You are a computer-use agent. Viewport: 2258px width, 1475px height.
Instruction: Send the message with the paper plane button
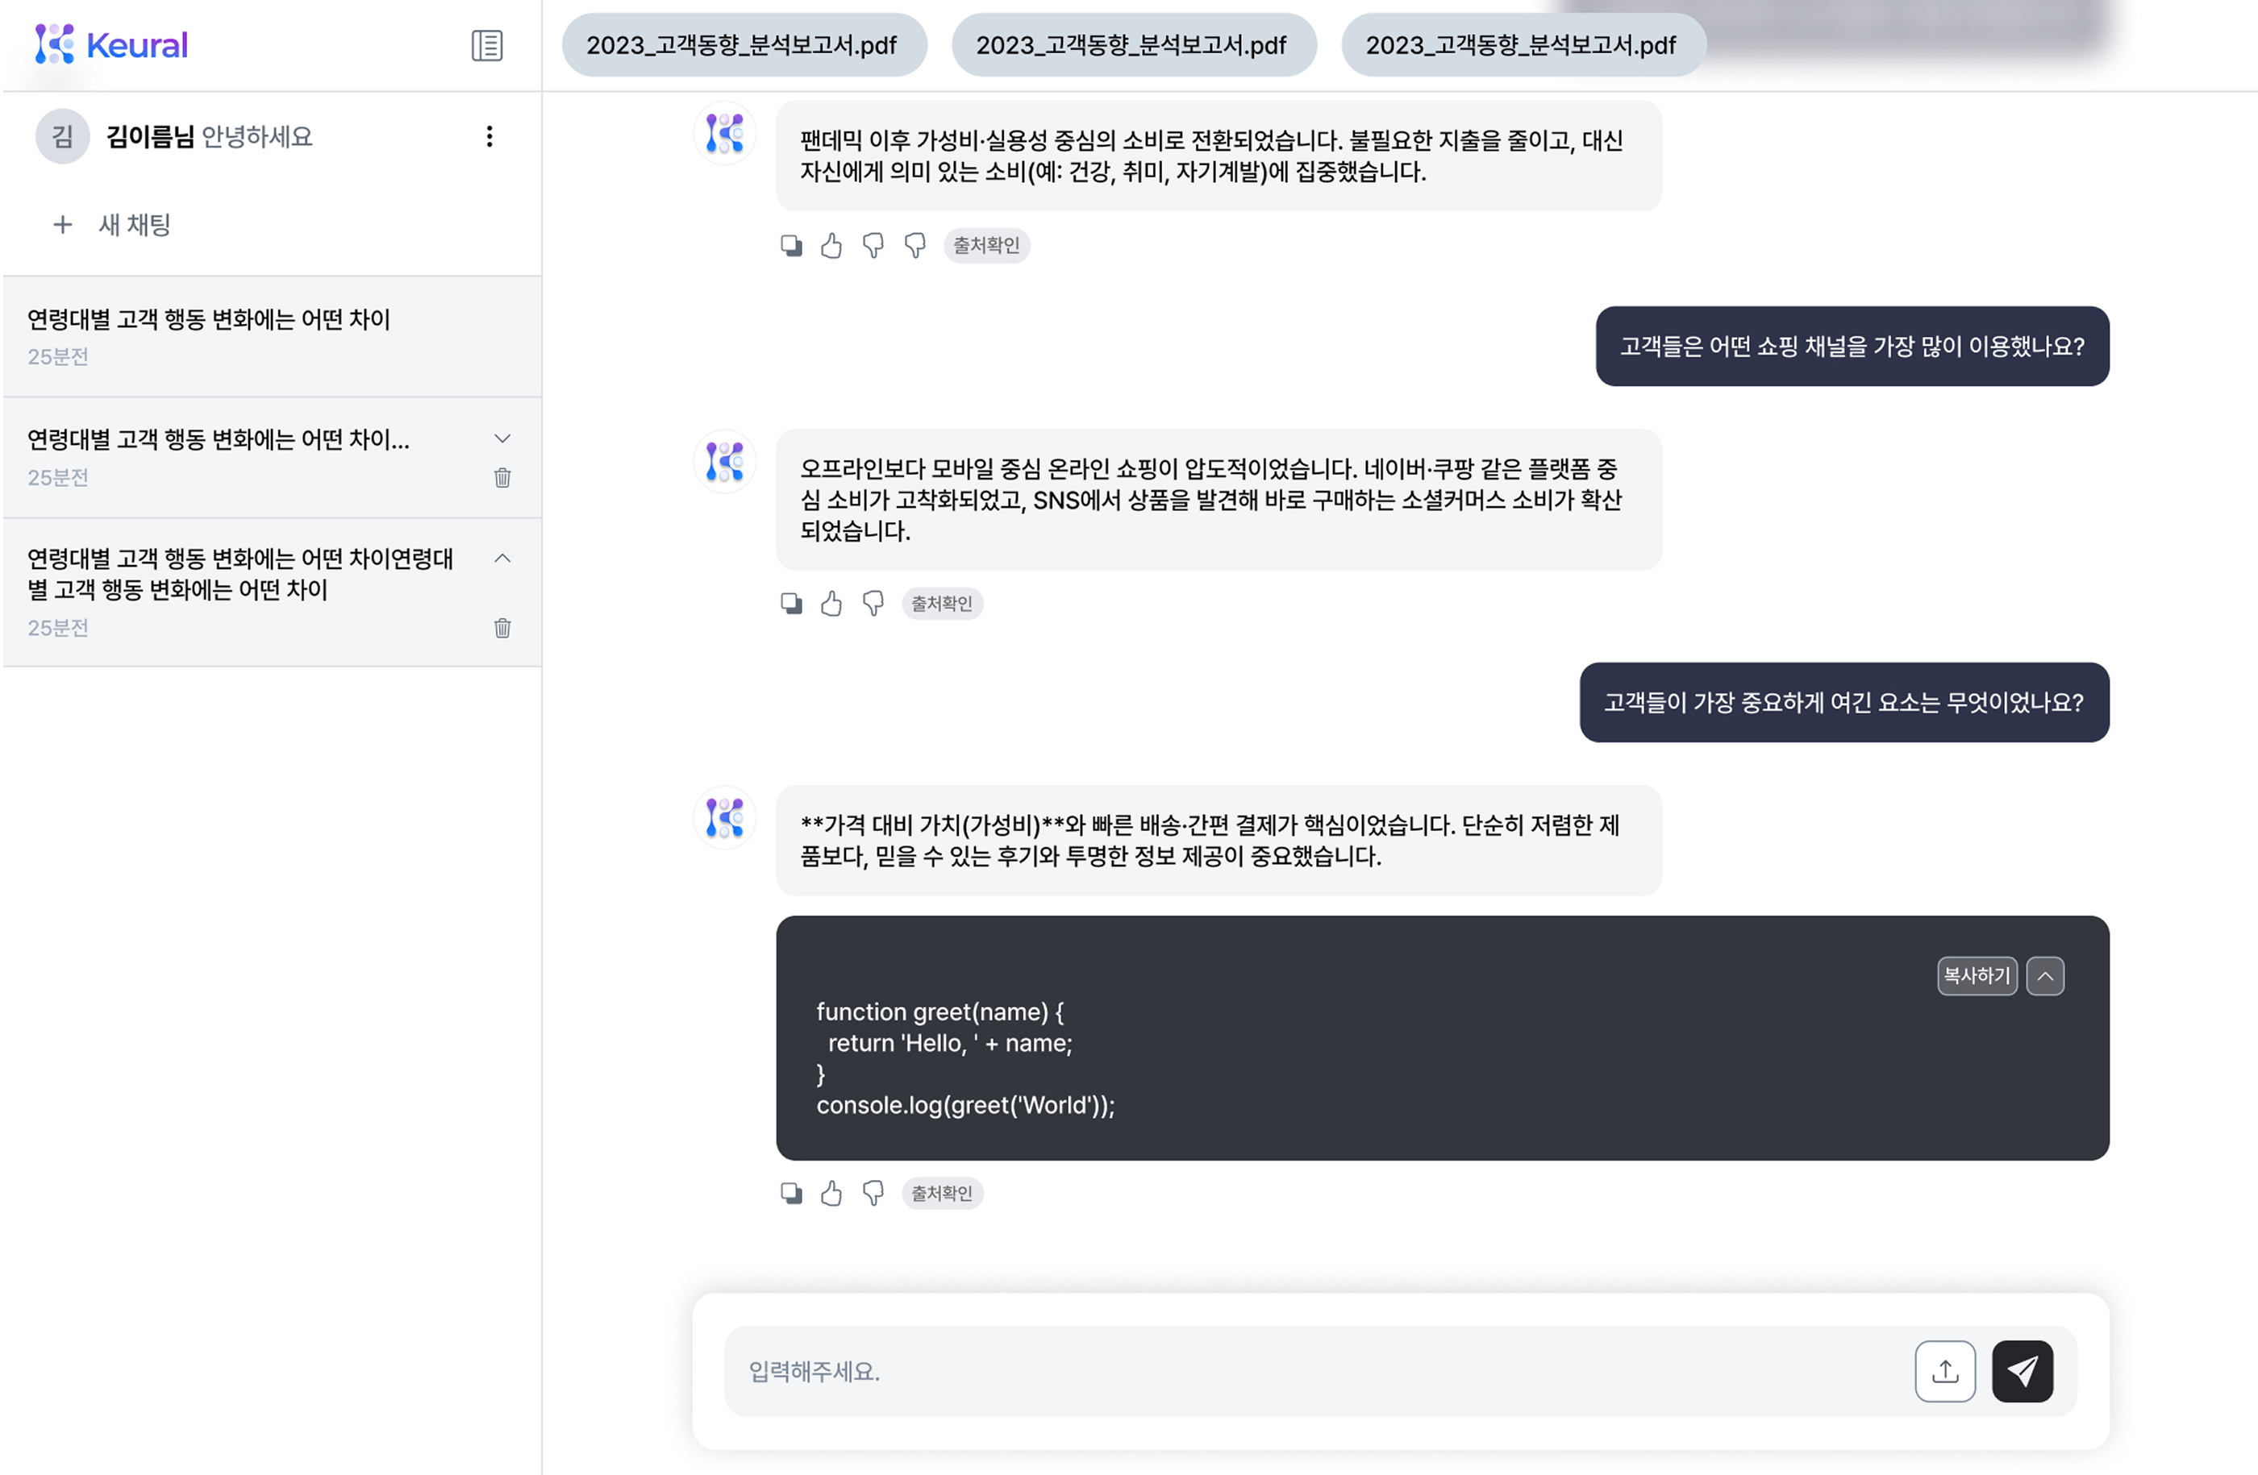(x=2022, y=1371)
